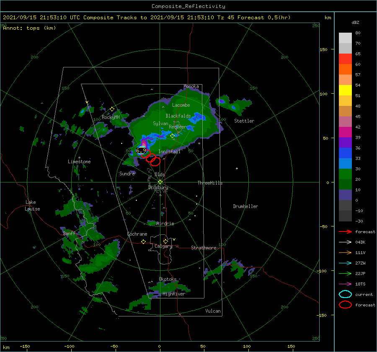Image resolution: width=377 pixels, height=352 pixels.
Task: Click the purple swatch above 36 dBZ
Action: click(x=345, y=143)
